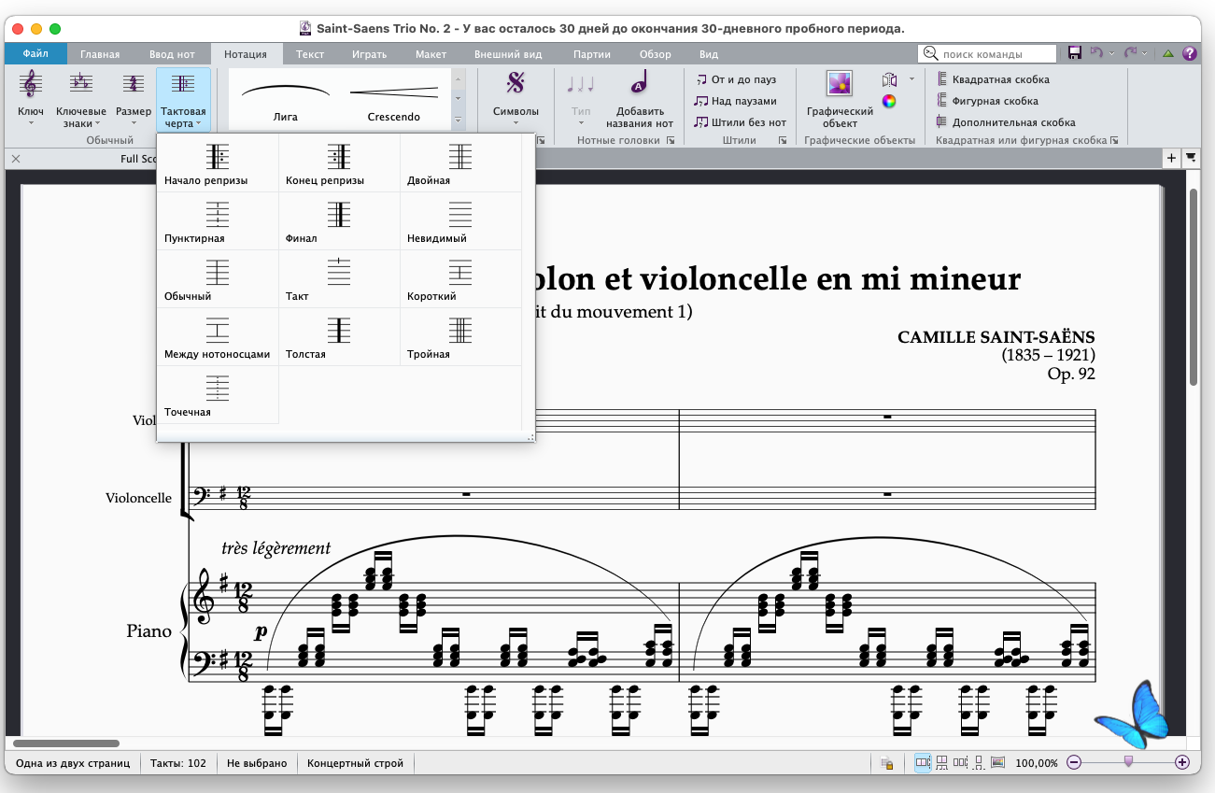Click the zoom in plus button
1215x793 pixels.
(1182, 763)
